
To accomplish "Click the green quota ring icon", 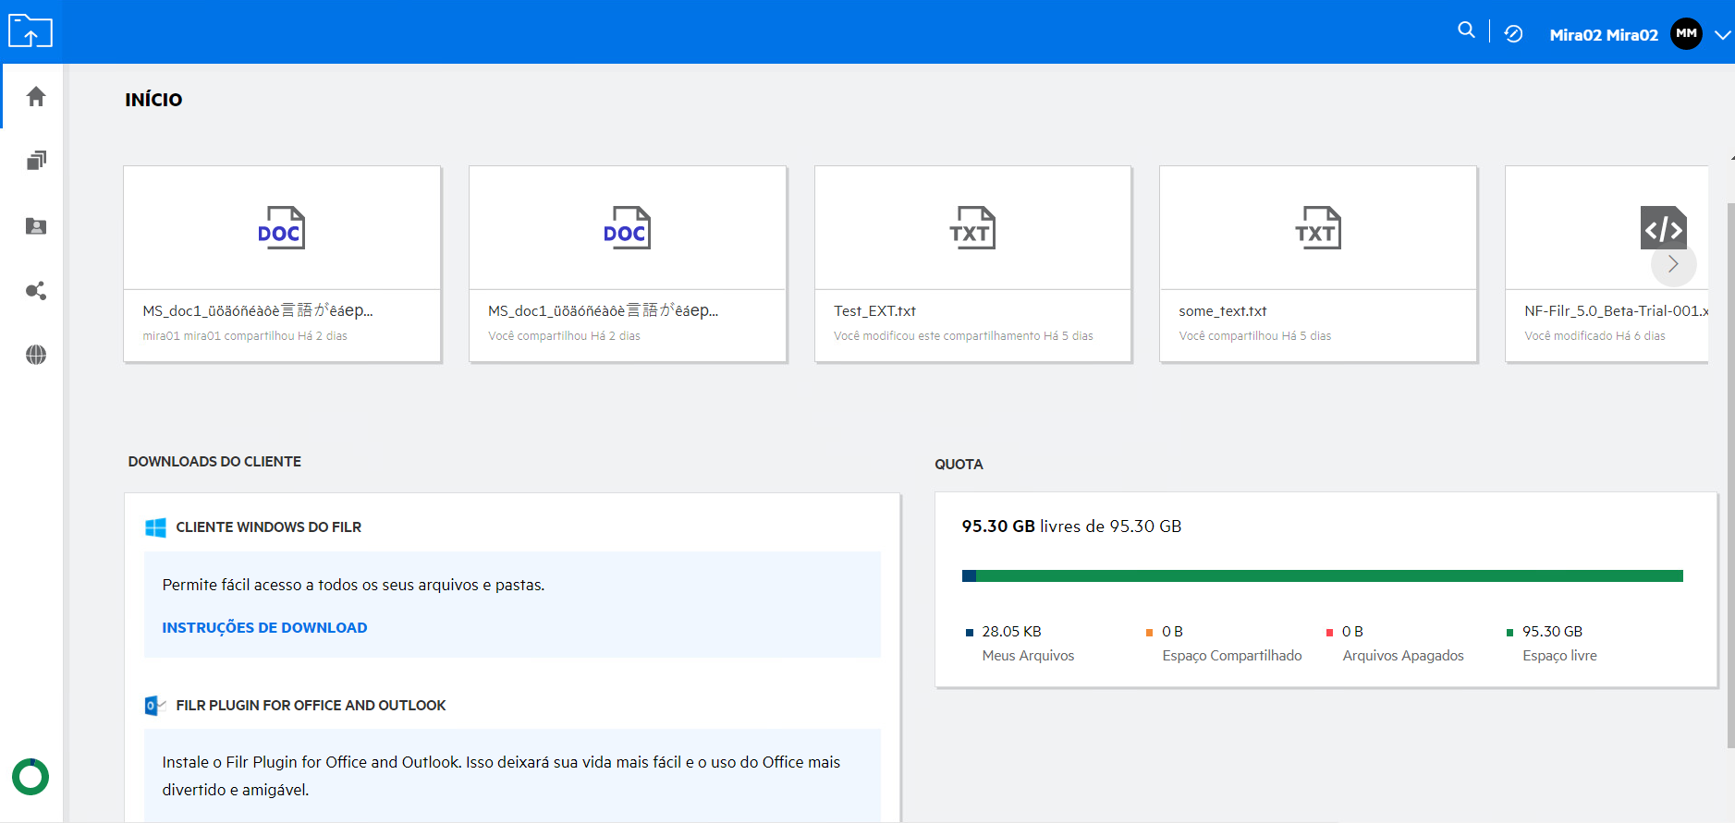I will click(x=31, y=777).
